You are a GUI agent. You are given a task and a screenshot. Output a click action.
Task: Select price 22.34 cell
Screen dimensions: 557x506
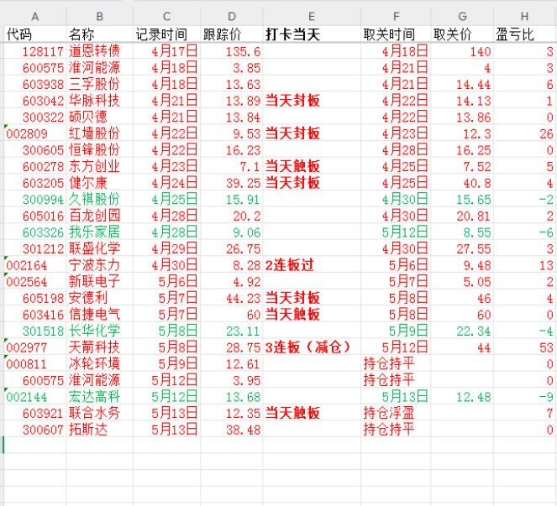click(x=462, y=331)
